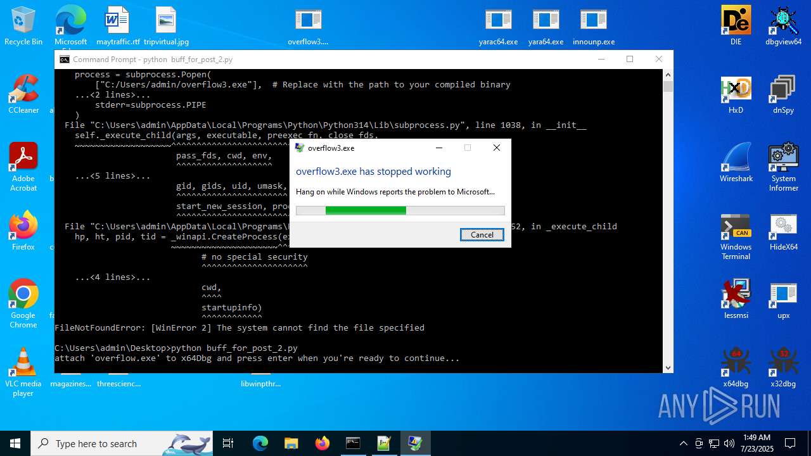Launch DIE (Detect It Easy) shortcut
The image size is (811, 456).
coord(736,26)
